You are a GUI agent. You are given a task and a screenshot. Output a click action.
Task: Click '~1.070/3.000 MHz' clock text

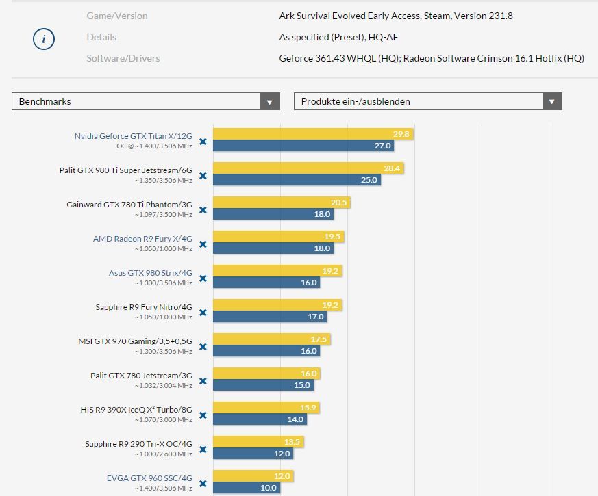[163, 420]
